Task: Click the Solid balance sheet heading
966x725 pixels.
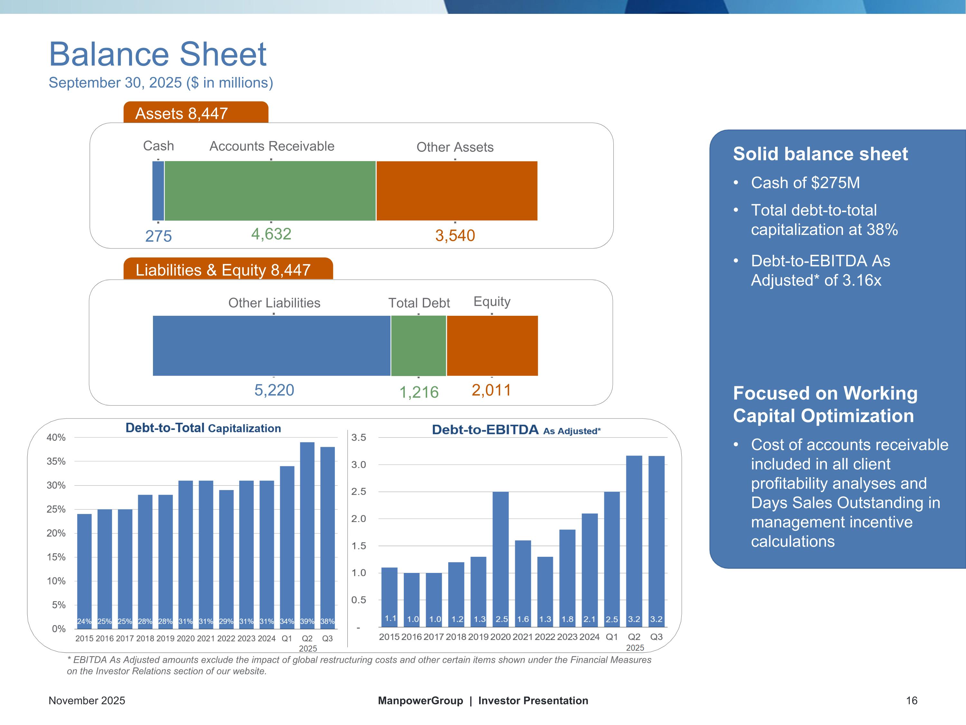Action: pos(820,154)
